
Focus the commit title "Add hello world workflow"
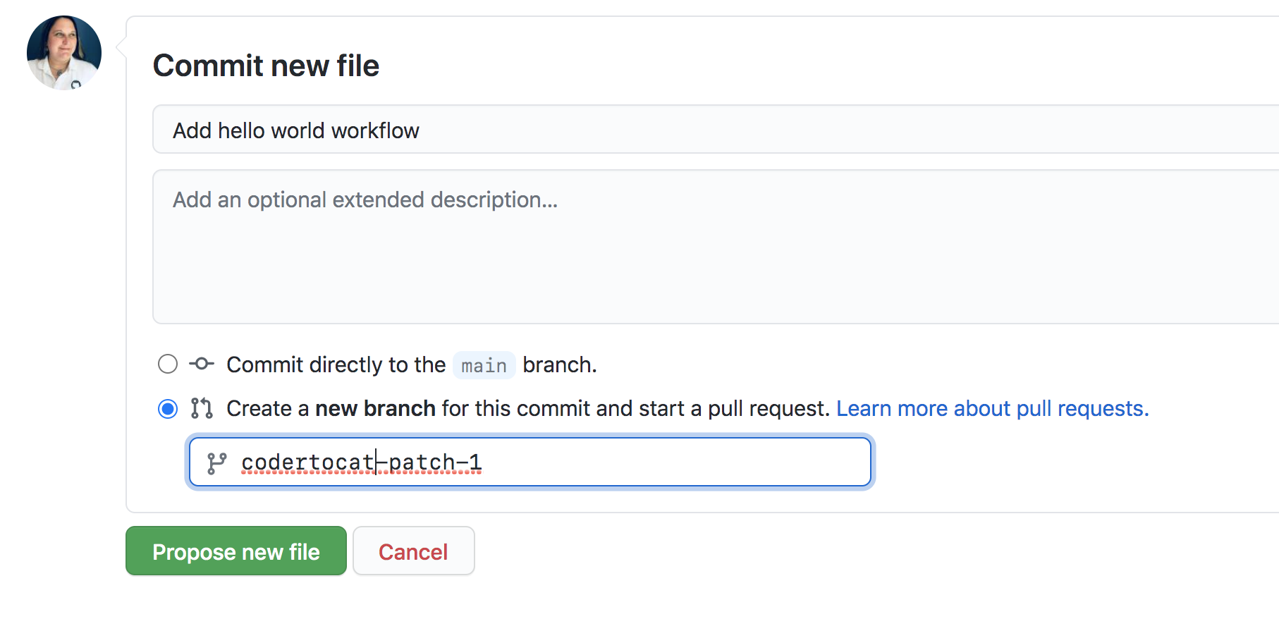tap(295, 130)
